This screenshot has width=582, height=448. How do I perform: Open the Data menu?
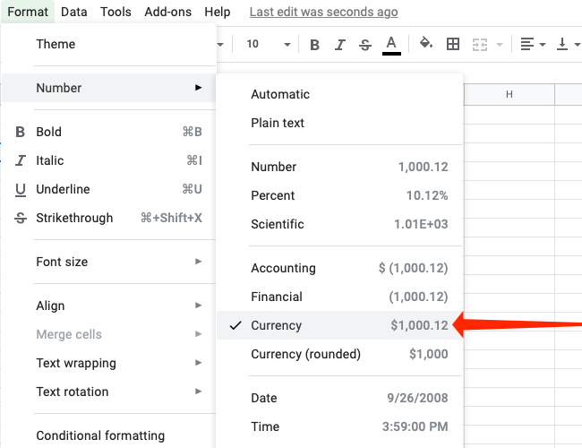(74, 12)
